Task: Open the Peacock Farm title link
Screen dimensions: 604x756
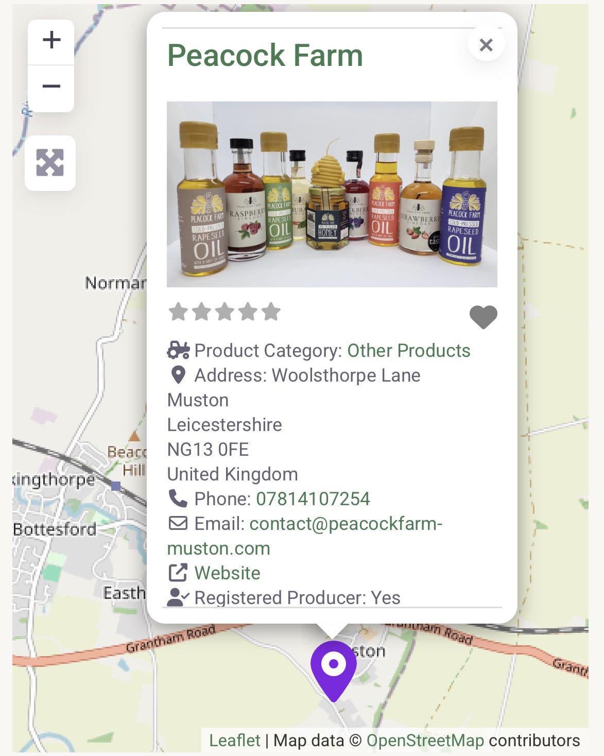Action: click(265, 55)
